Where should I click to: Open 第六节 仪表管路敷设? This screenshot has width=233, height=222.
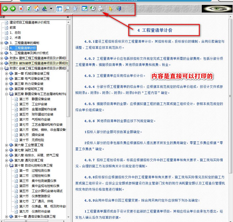pyautogui.click(x=35, y=196)
